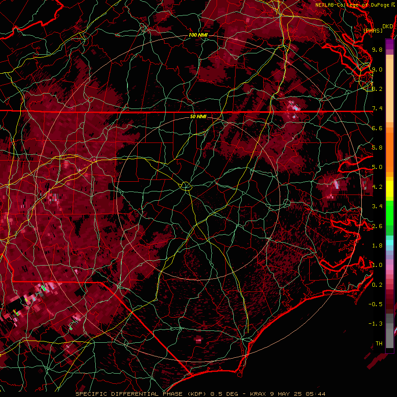The height and width of the screenshot is (397, 397).
Task: Pick the bright green band on the color scale
Action: 390,213
